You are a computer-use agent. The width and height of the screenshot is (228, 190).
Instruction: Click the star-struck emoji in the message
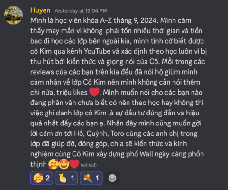click(x=64, y=164)
